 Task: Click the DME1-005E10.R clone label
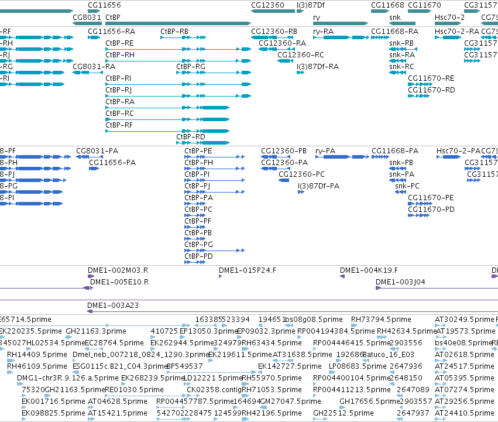click(119, 282)
